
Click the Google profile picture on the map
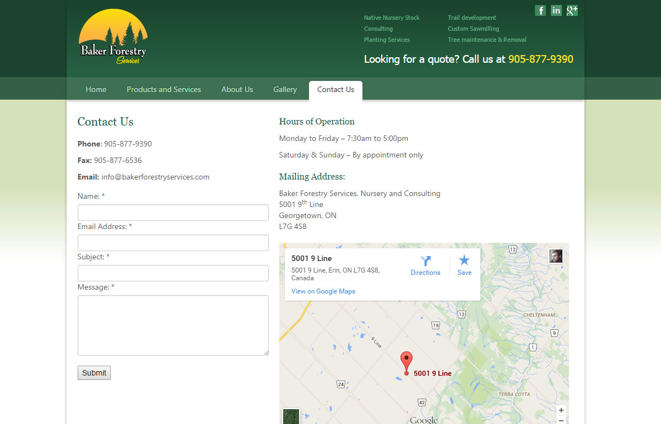click(556, 256)
